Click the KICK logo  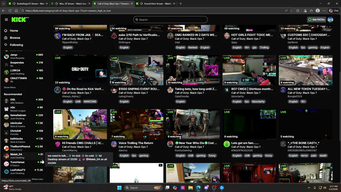20,19
